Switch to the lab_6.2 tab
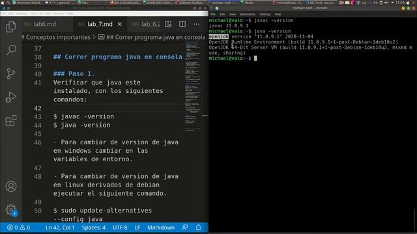Screen dimensions: 417x234 146,24
